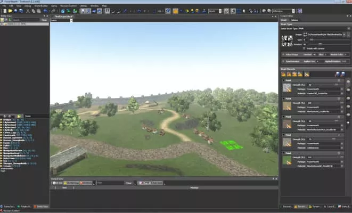Click the Cut scissors toolbar icon
Viewport: 352px width, 213px height.
[27, 11]
